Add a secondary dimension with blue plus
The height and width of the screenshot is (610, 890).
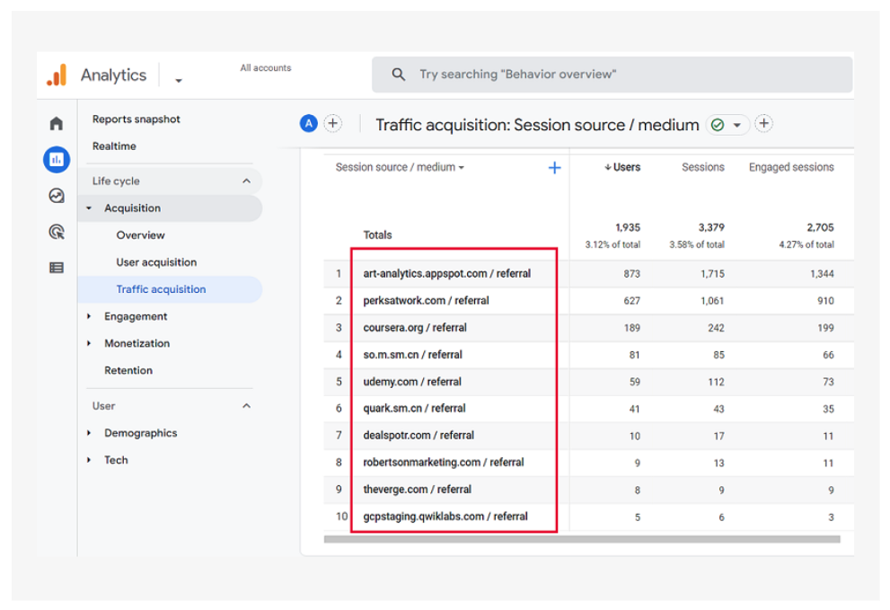click(x=554, y=168)
